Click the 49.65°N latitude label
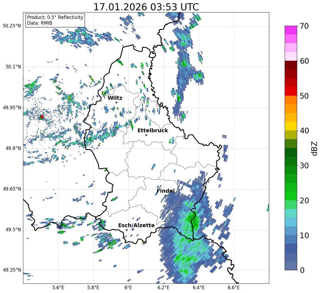The image size is (321, 293). point(12,189)
